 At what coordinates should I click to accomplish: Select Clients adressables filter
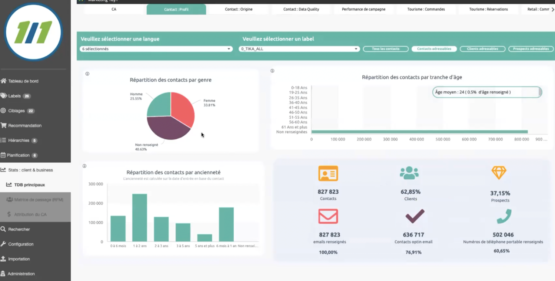click(482, 49)
